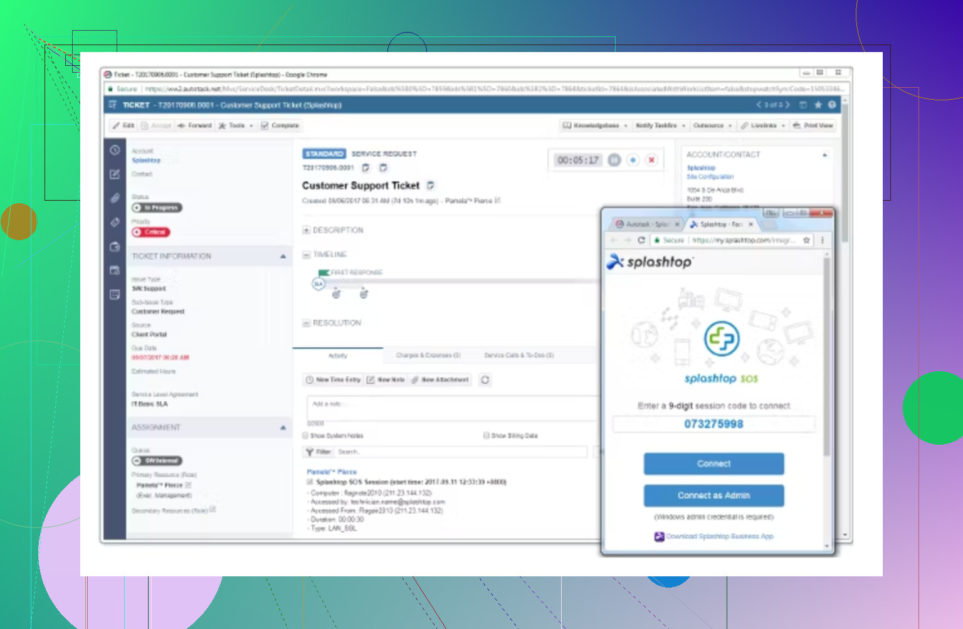This screenshot has width=963, height=629.
Task: Collapse the Ticket Information section
Action: (283, 256)
